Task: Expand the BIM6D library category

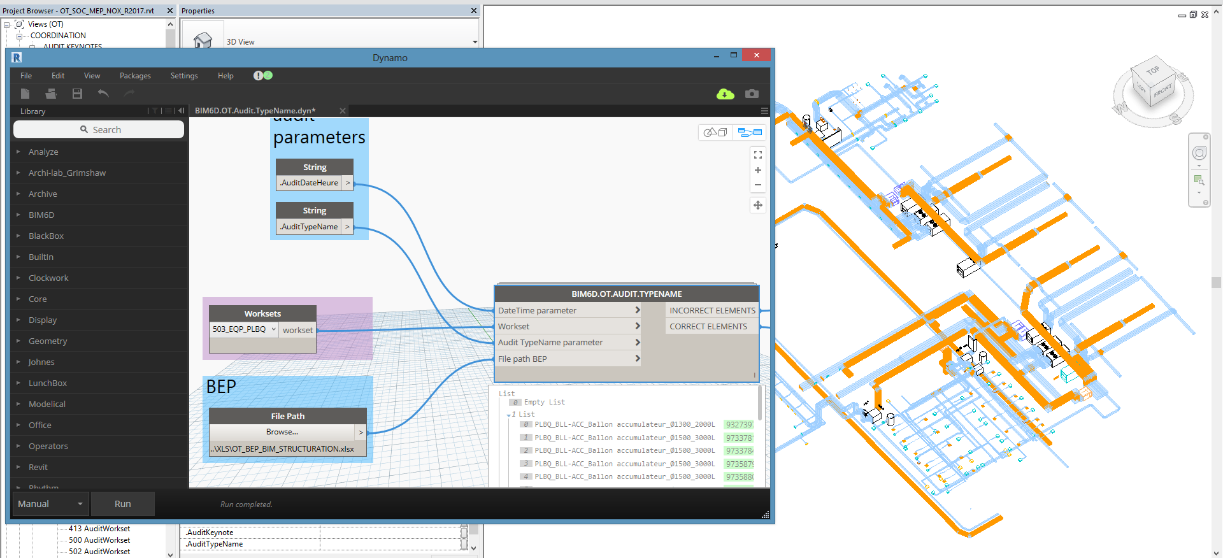Action: (x=41, y=215)
